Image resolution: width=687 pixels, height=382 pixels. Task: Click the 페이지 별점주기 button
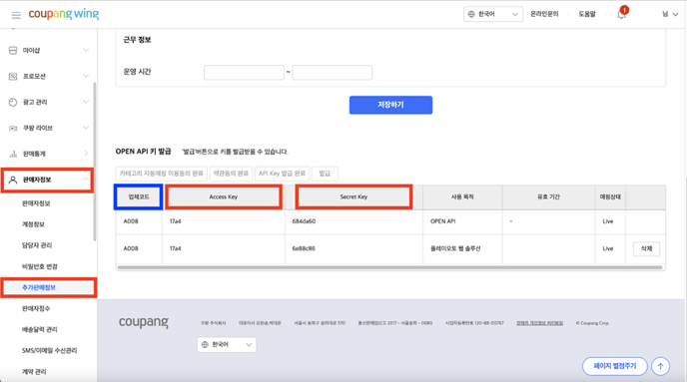615,366
